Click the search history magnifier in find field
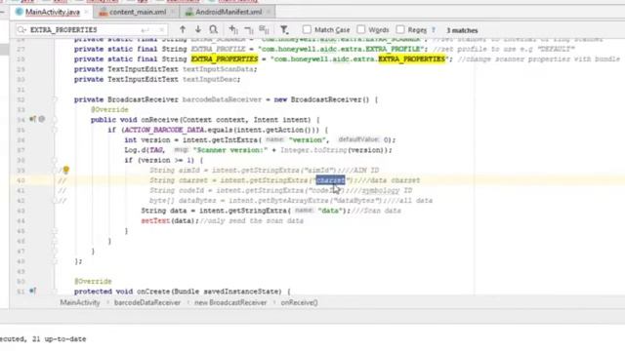The image size is (625, 351). 21,30
